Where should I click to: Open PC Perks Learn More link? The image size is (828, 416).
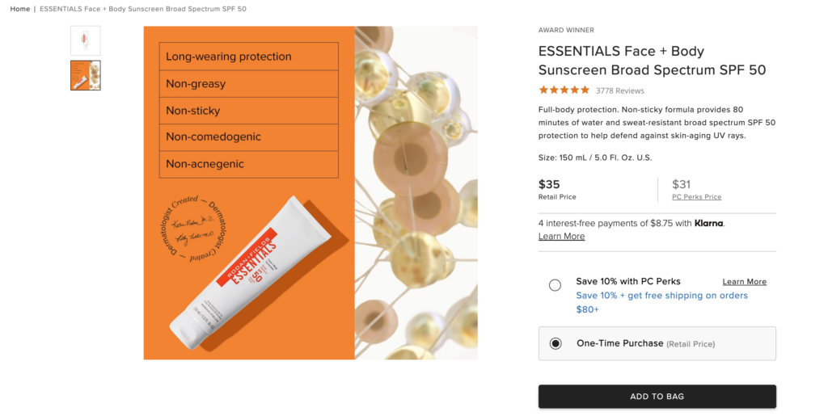[x=745, y=282]
